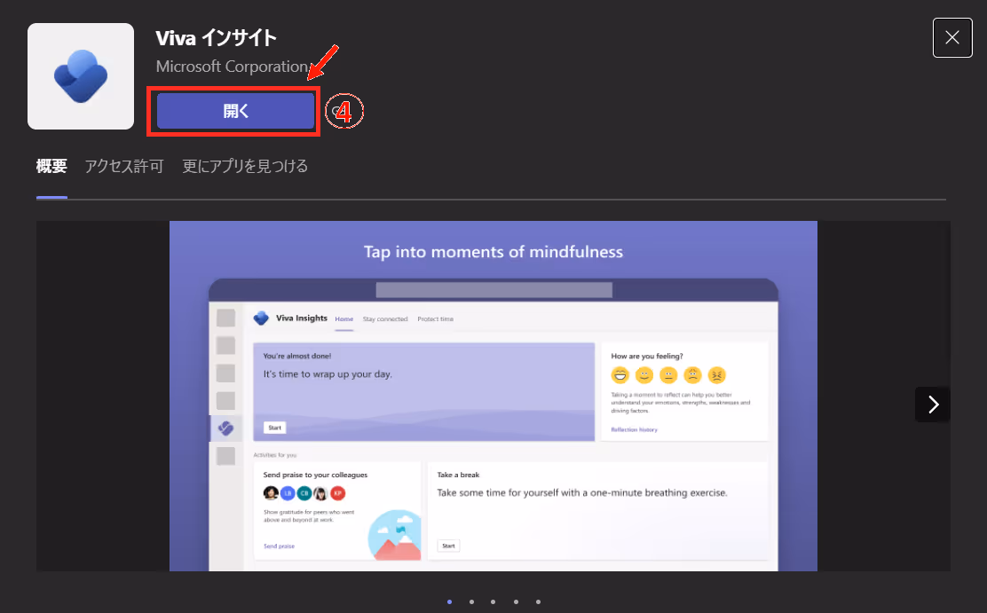Jump to the third carousel page dot
987x613 pixels.
click(x=493, y=601)
